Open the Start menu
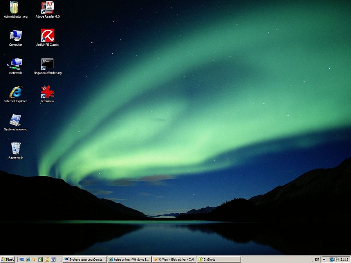351x263 pixels. pos(8,259)
